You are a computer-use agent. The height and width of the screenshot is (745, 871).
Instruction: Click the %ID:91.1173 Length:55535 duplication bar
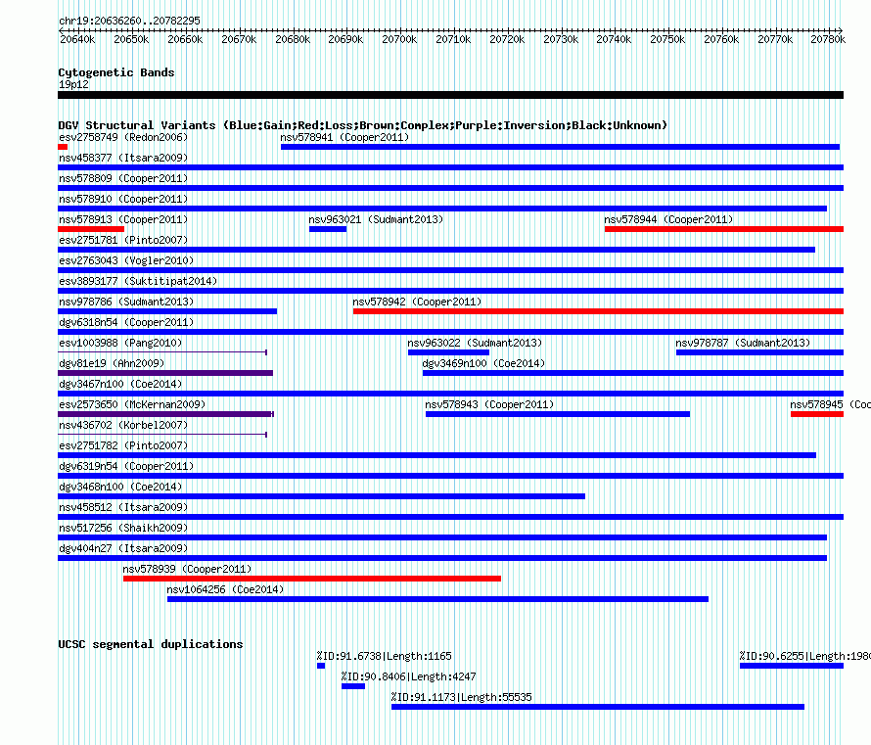coord(598,707)
